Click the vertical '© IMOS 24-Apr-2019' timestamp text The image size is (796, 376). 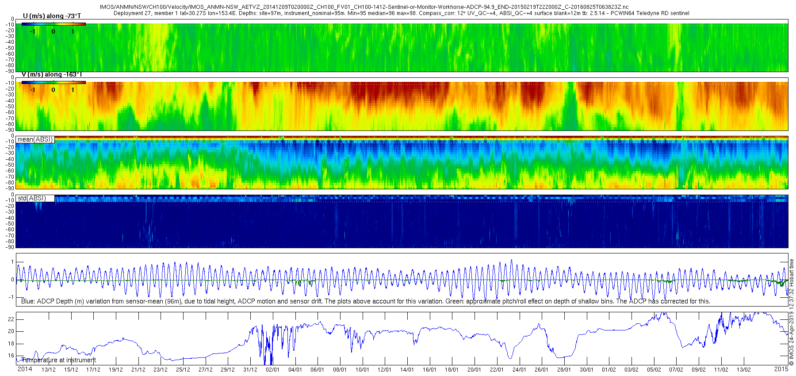[792, 312]
